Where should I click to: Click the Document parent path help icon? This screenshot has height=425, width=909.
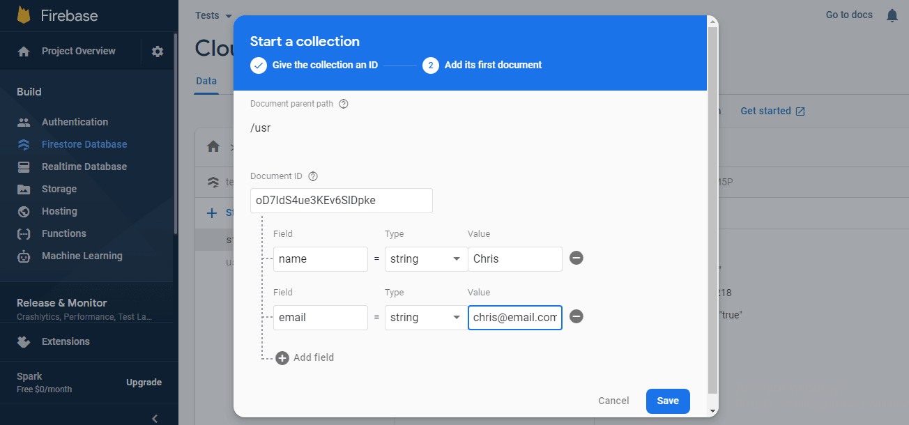[343, 104]
